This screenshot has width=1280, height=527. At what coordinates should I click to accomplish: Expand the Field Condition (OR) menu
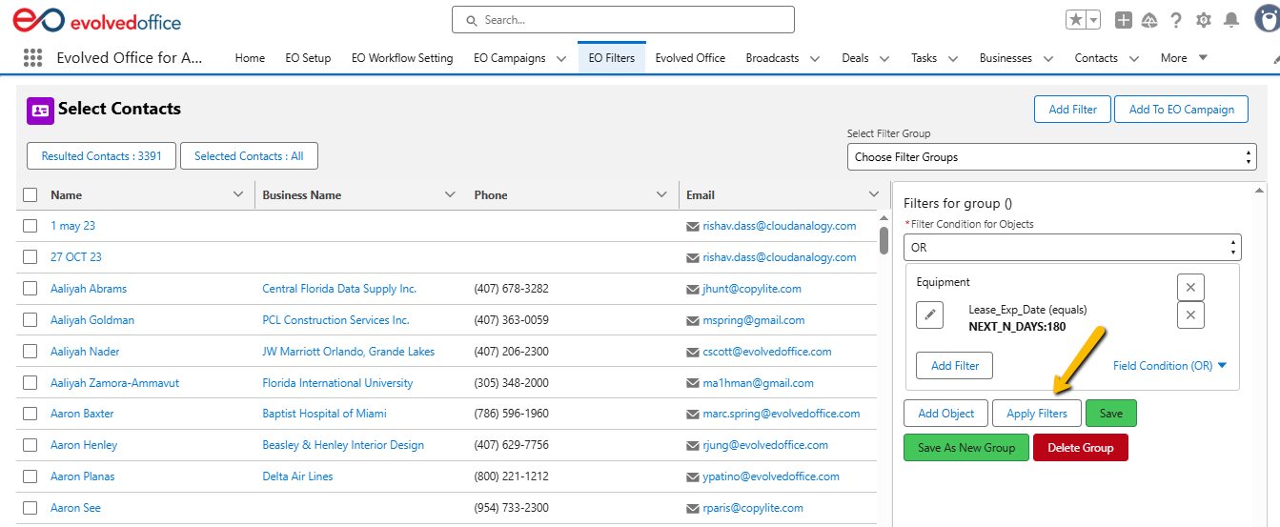tap(1169, 366)
